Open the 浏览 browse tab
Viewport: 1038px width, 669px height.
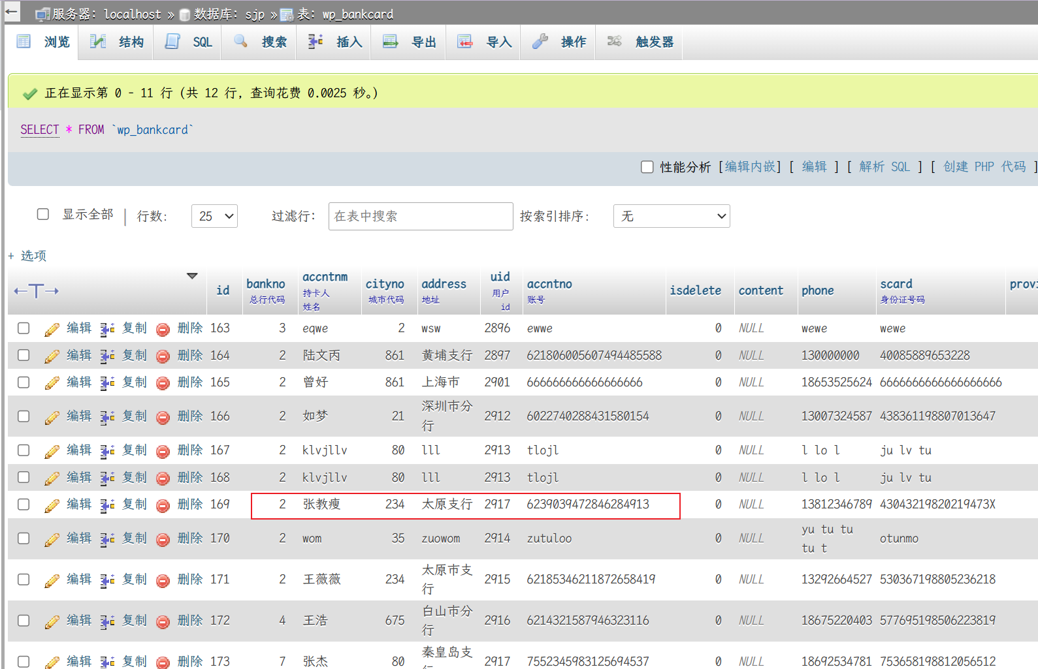(43, 42)
